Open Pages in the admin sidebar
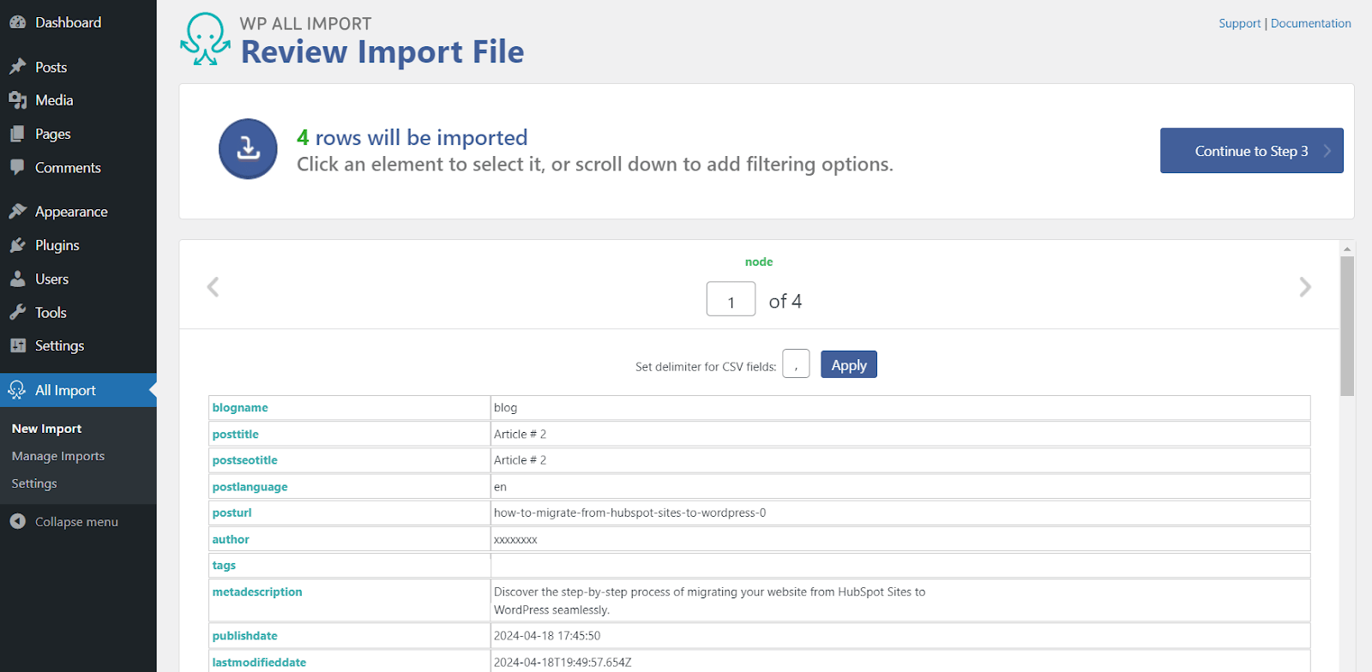Viewport: 1372px width, 672px height. [x=52, y=134]
